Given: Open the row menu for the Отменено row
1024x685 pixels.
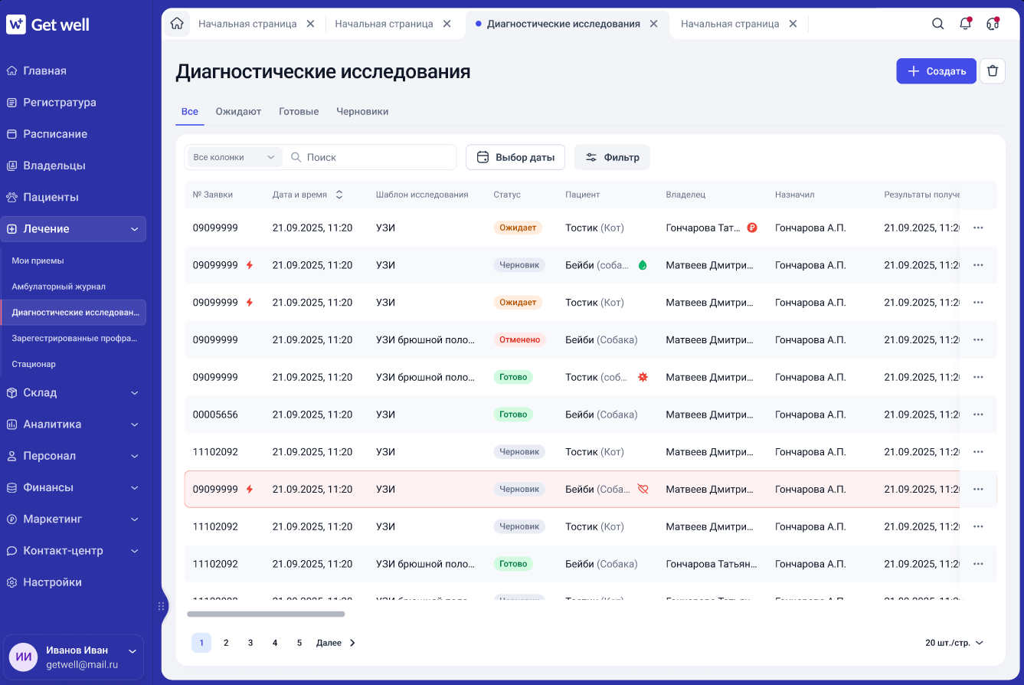Looking at the screenshot, I should [978, 339].
